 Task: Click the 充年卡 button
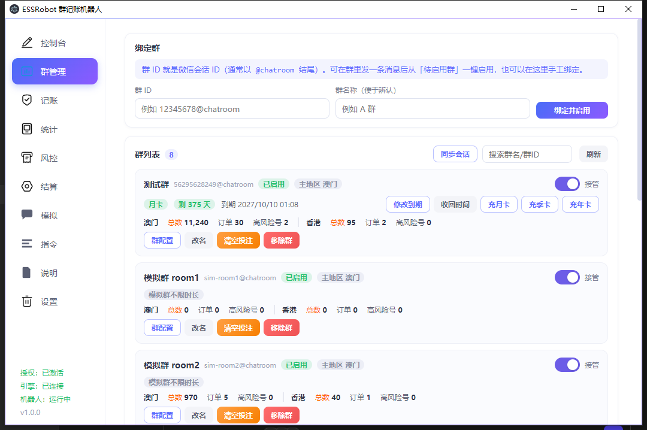click(580, 204)
